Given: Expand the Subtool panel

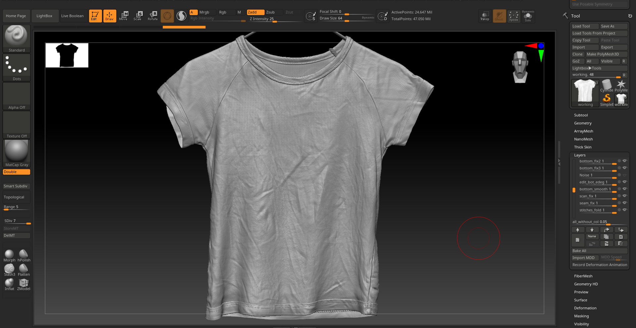Looking at the screenshot, I should tap(581, 115).
